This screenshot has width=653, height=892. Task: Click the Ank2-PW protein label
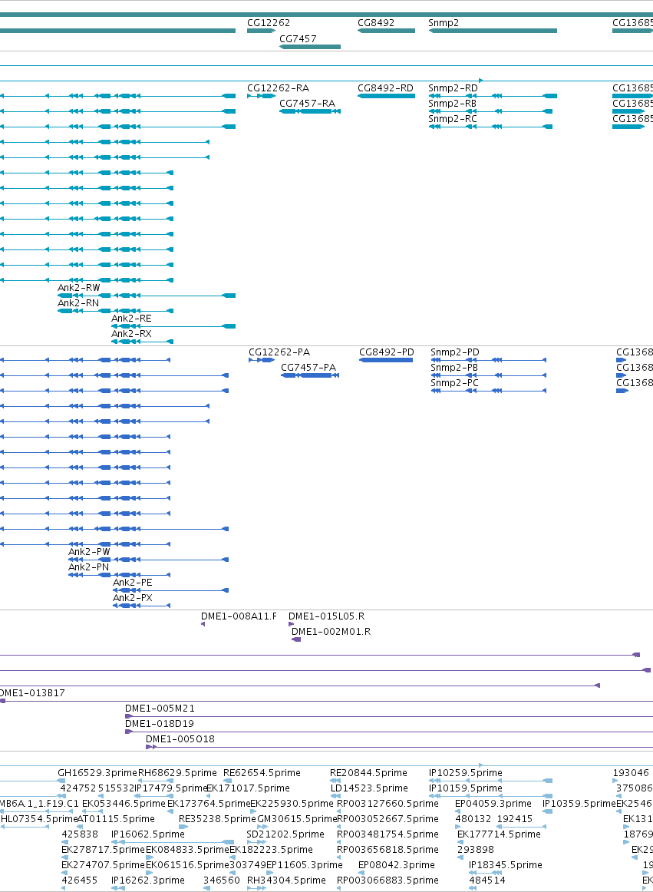(89, 552)
